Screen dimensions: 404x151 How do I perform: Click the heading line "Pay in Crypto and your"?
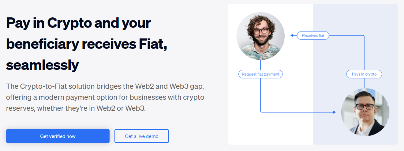coord(78,23)
